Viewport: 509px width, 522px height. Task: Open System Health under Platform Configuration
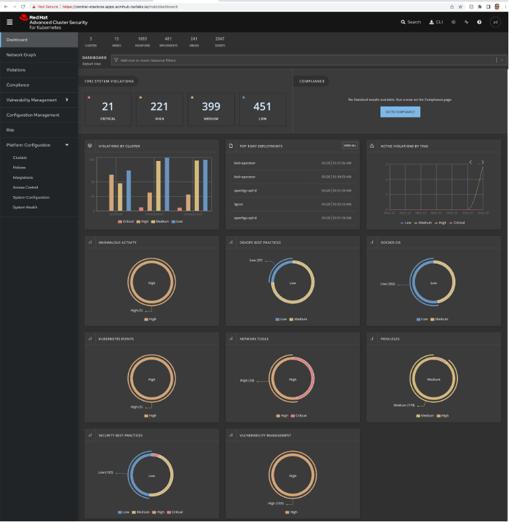tap(25, 207)
